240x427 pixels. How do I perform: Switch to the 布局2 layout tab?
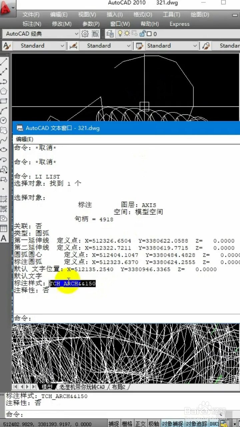pyautogui.click(x=119, y=387)
